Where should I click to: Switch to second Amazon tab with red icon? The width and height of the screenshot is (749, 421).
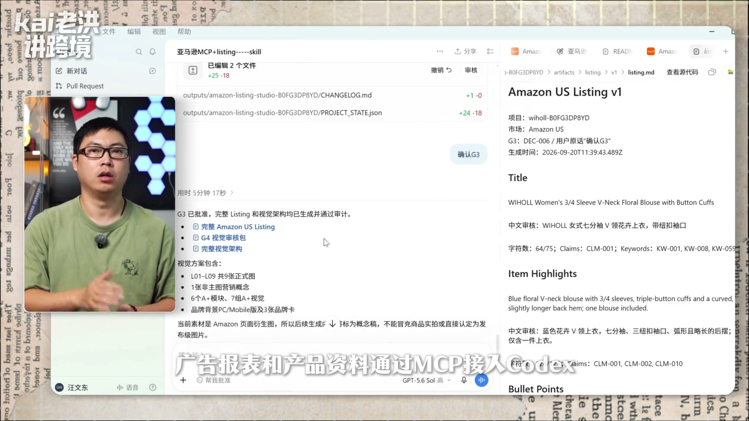[x=662, y=51]
